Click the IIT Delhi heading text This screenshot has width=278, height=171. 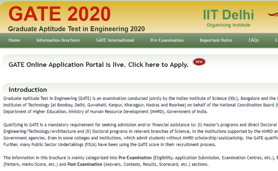click(228, 15)
